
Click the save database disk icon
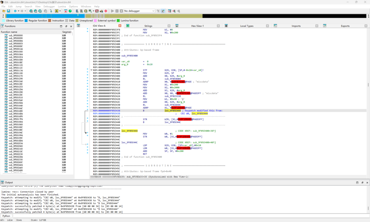coord(9,11)
